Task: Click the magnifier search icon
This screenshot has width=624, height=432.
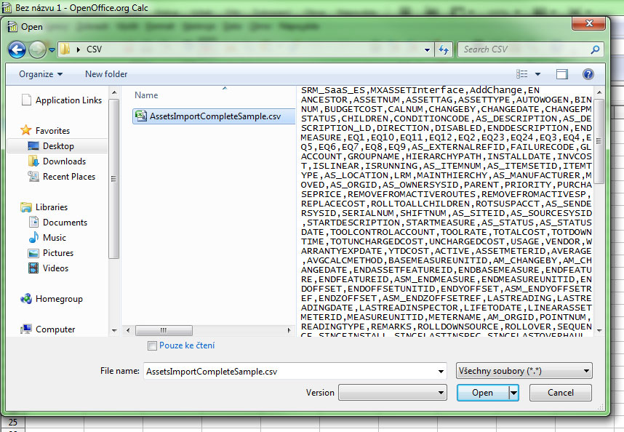Action: coord(596,49)
